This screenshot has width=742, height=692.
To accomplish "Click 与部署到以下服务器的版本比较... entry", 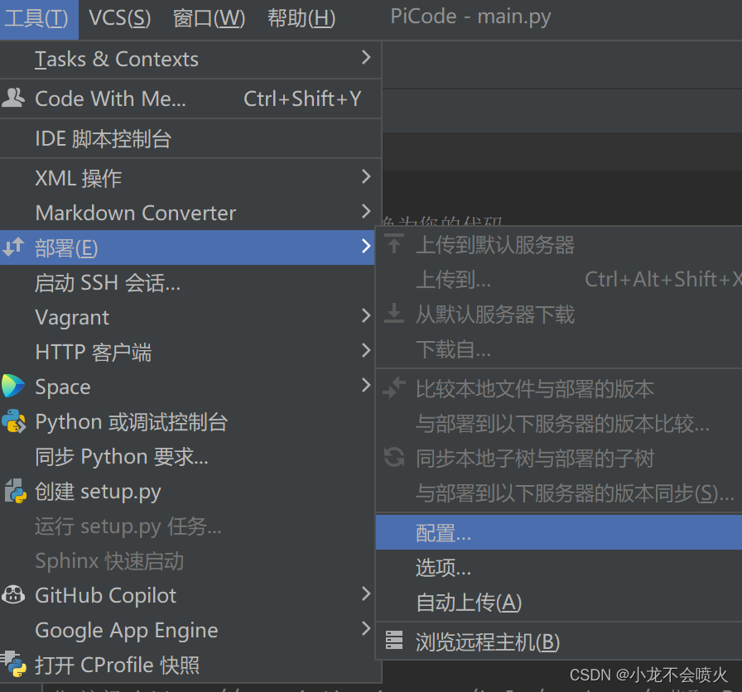I will point(559,423).
